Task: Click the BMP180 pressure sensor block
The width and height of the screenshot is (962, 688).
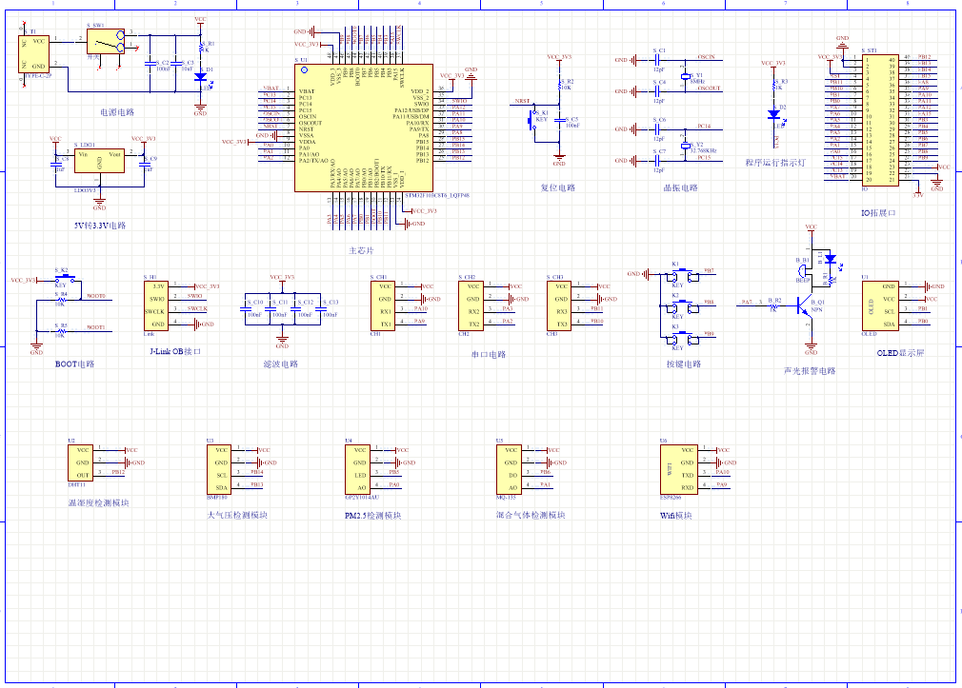Action: (x=219, y=467)
